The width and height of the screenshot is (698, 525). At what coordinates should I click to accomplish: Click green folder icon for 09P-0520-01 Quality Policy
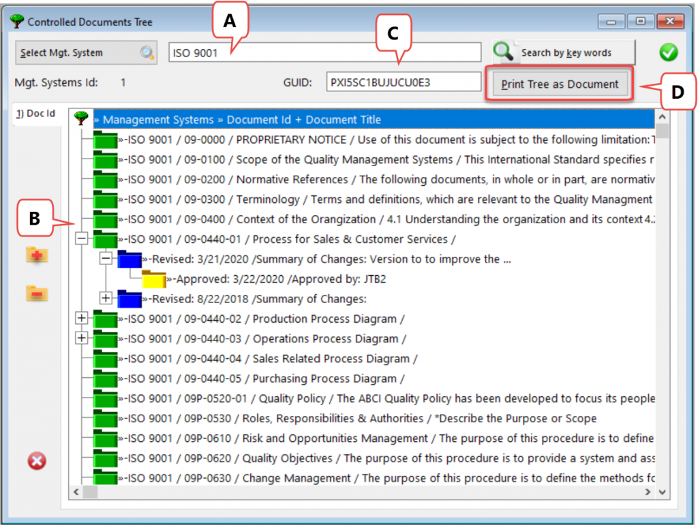click(x=105, y=398)
